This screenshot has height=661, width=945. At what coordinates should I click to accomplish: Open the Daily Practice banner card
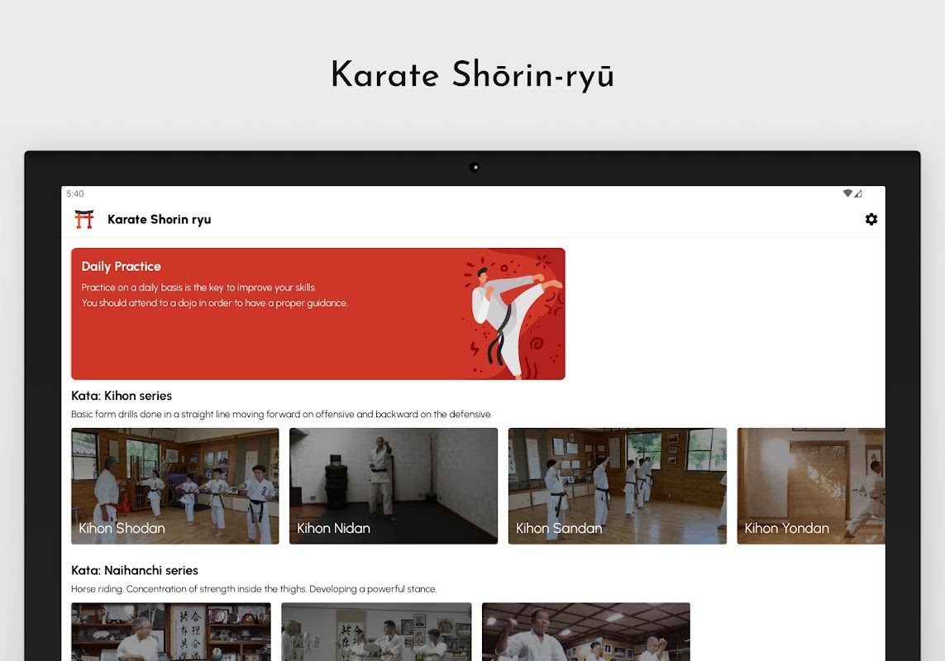[x=318, y=314]
